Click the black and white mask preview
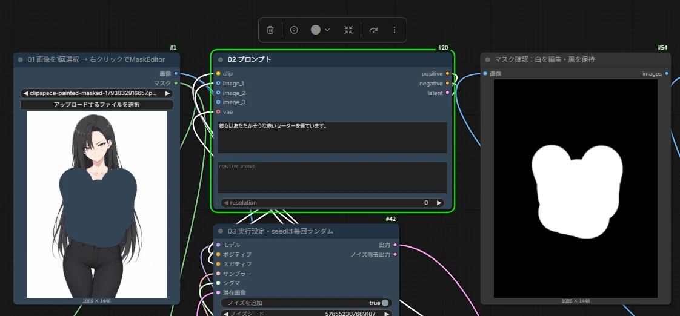This screenshot has height=316, width=680. point(576,188)
